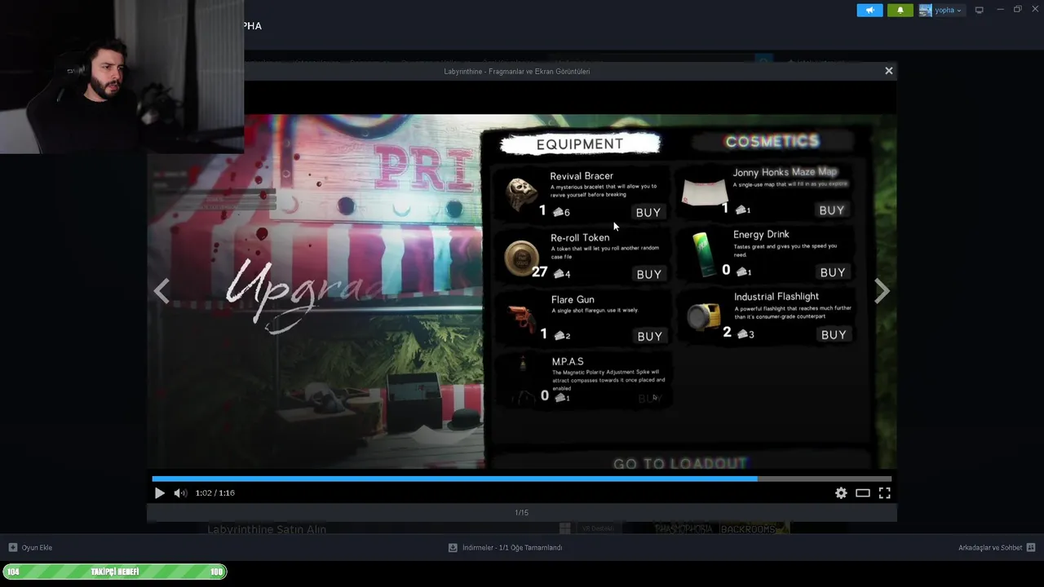
Task: Click the M.P.A.S item title
Action: click(x=568, y=361)
